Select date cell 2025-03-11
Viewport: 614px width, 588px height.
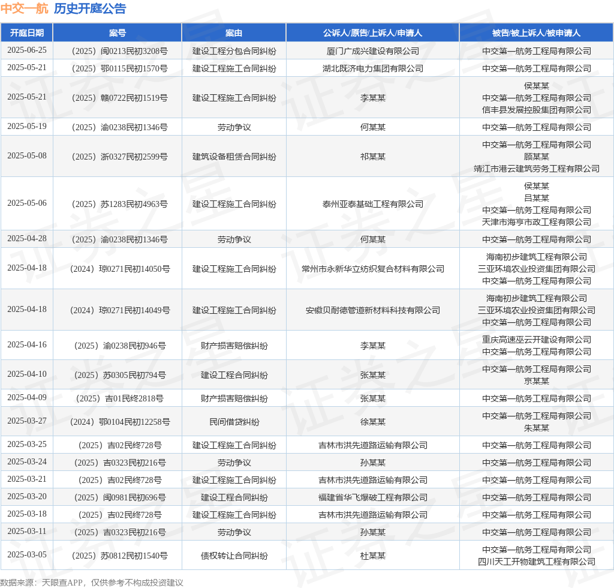[x=26, y=531]
